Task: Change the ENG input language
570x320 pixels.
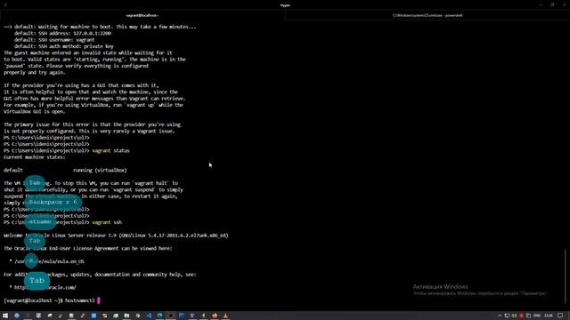Action: (x=537, y=316)
